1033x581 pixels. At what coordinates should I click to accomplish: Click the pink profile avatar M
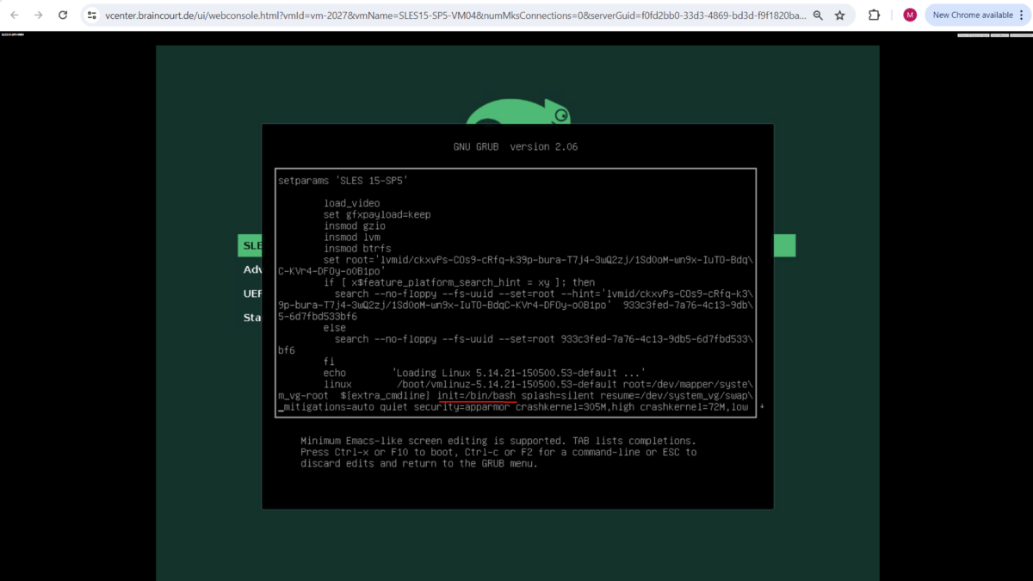(909, 15)
